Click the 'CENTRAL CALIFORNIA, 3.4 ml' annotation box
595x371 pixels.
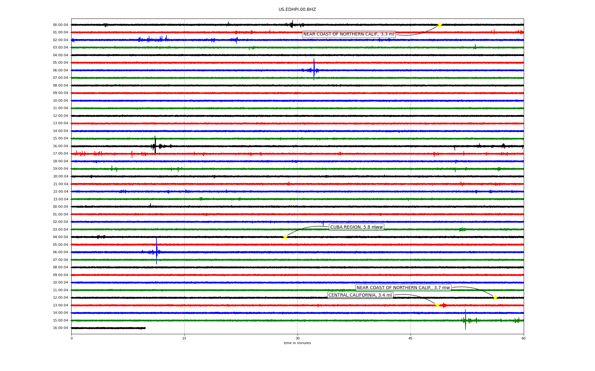360,295
